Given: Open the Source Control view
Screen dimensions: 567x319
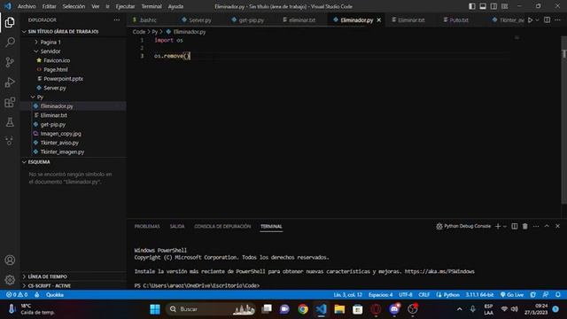Looking at the screenshot, I should [x=10, y=62].
